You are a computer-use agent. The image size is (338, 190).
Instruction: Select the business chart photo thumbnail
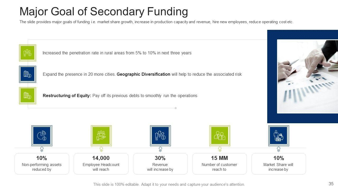point(307,76)
